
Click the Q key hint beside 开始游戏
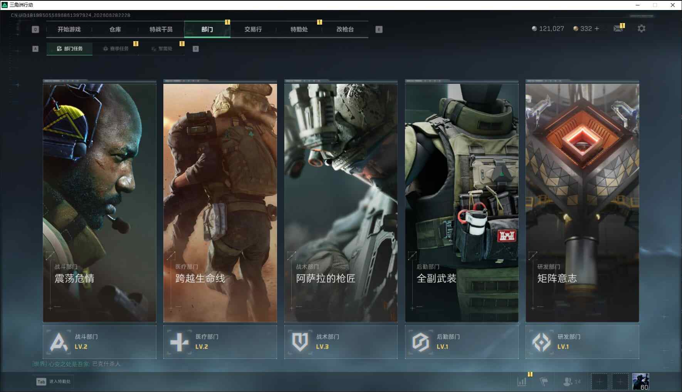[35, 29]
